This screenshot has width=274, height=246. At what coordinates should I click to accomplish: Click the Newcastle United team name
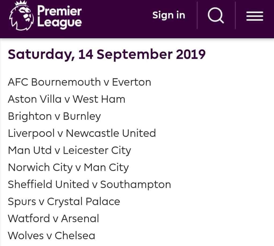[x=111, y=133]
